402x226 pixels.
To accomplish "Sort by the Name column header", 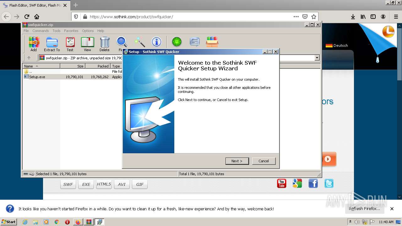I will pos(41,66).
